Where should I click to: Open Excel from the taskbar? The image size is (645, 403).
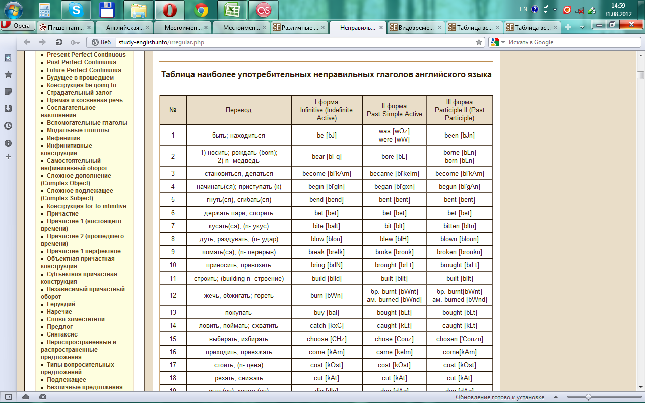(232, 10)
